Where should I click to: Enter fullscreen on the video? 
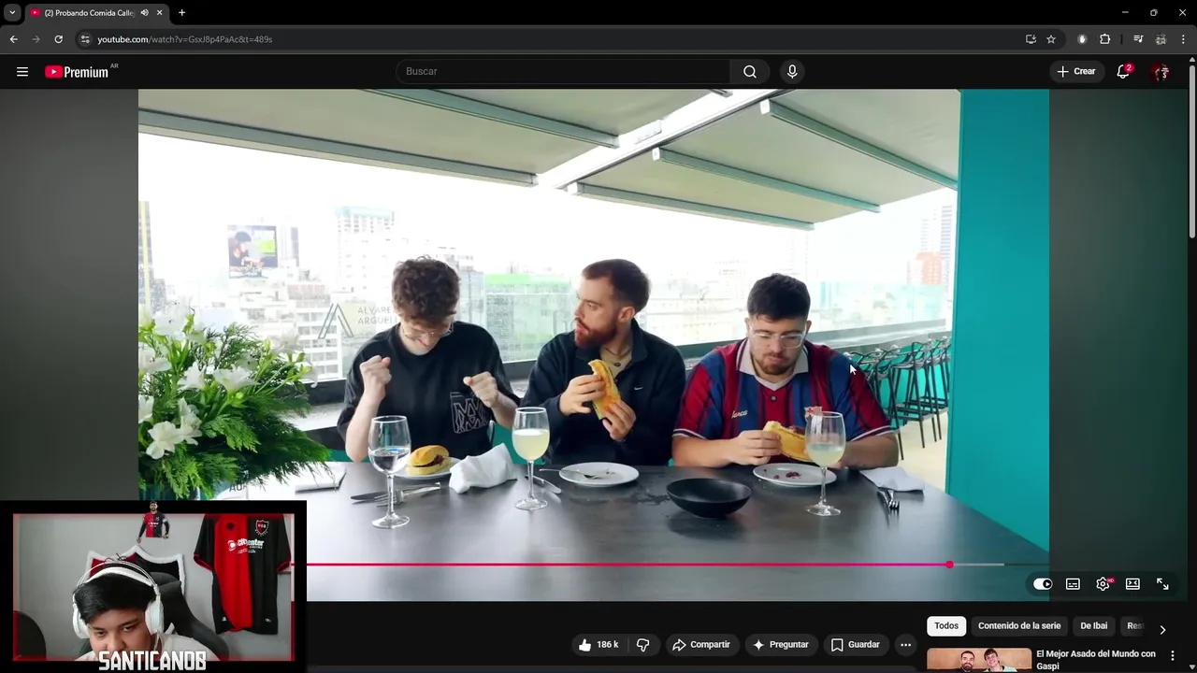click(1162, 584)
